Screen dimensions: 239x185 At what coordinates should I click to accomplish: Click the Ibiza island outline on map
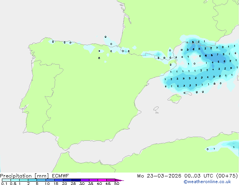(x=156, y=109)
